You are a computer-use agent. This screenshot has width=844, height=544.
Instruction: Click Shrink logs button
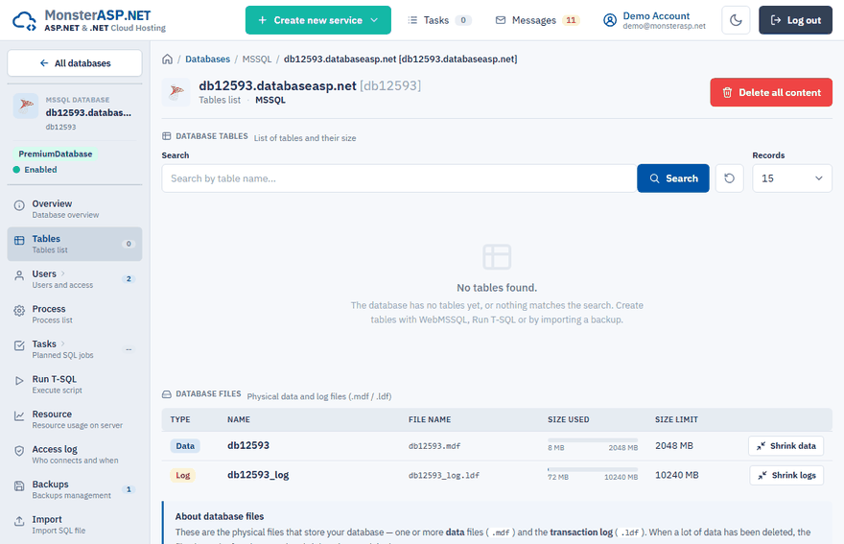pos(786,475)
